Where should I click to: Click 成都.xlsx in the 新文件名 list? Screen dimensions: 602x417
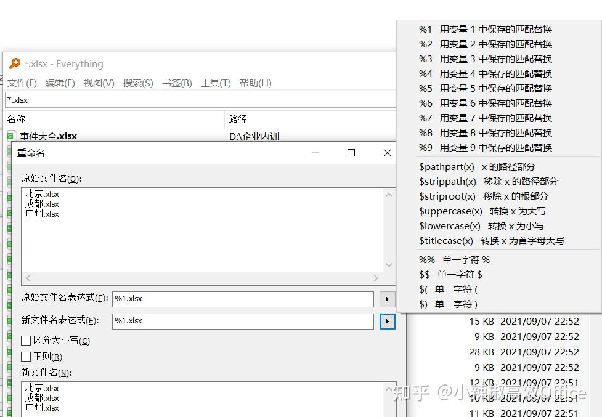click(x=42, y=398)
